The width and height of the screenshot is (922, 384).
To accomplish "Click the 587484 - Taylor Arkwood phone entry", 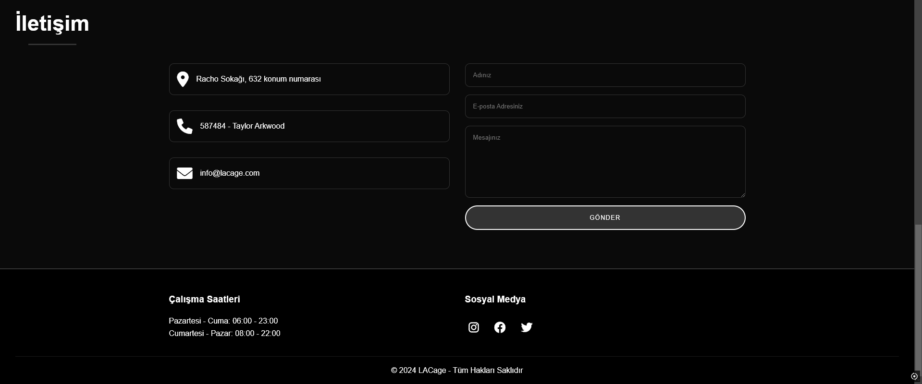I will click(242, 126).
